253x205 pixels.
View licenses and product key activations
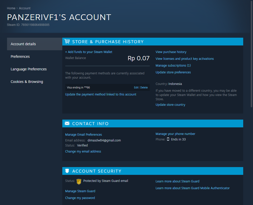pyautogui.click(x=185, y=59)
